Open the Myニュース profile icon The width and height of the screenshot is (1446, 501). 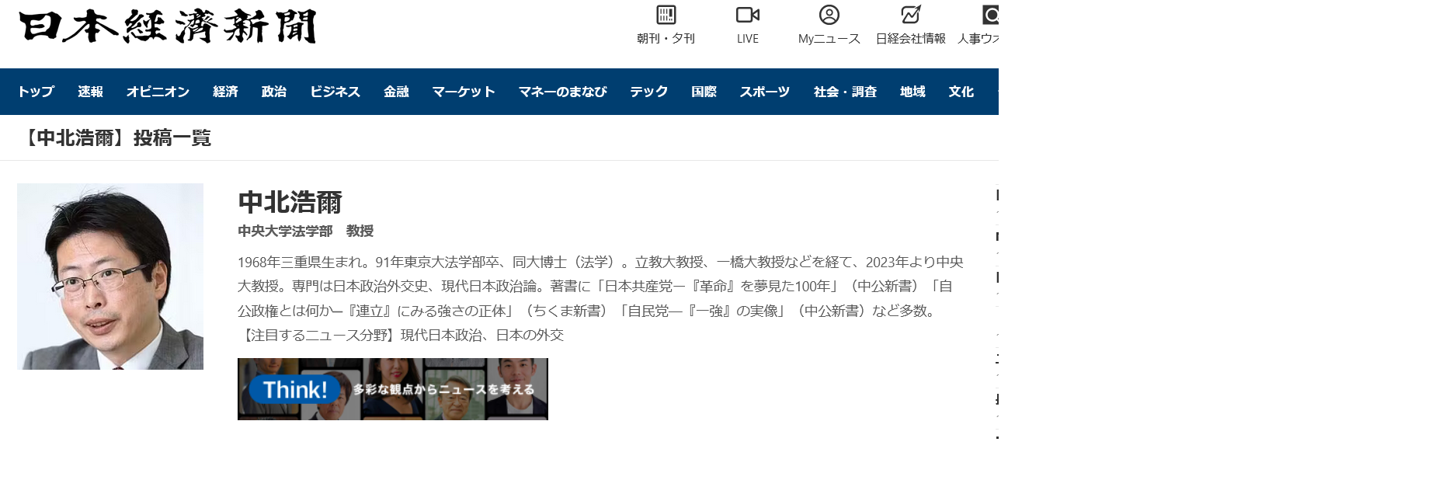829,15
